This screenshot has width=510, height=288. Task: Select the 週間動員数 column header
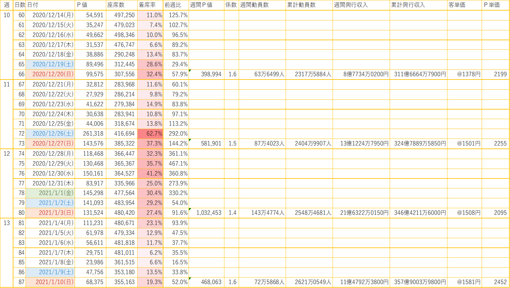[262, 5]
